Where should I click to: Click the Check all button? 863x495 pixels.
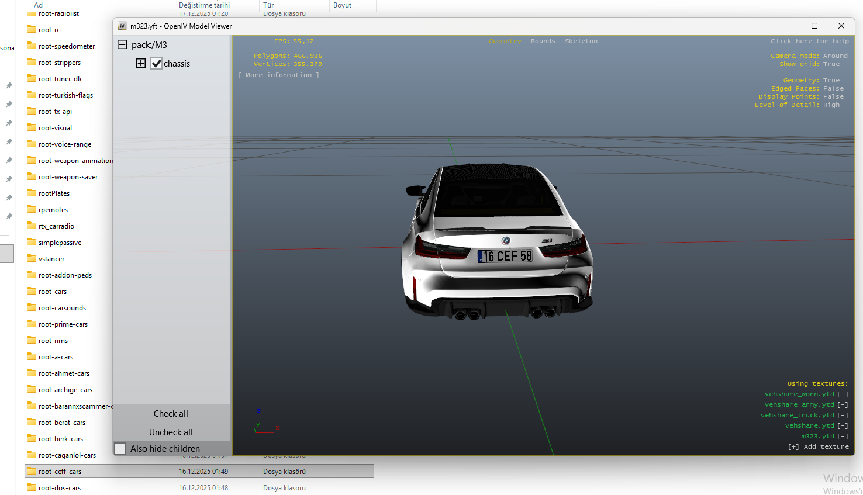[171, 414]
